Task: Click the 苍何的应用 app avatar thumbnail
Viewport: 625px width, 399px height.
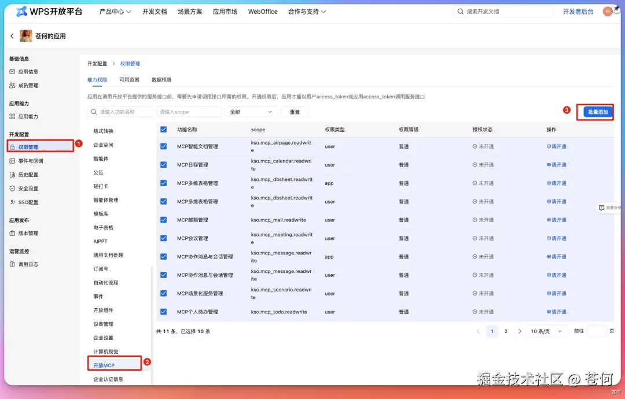Action: (26, 36)
